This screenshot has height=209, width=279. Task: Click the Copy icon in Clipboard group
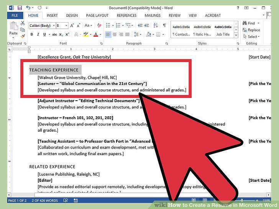coord(23,30)
